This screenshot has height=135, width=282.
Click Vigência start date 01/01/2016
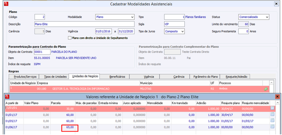tap(104, 31)
